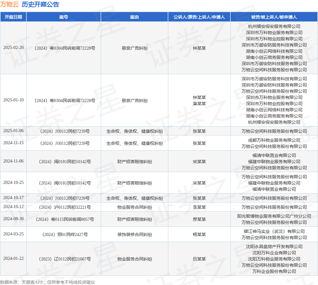
Task: Select the date 2024-11-06
Action: pyautogui.click(x=13, y=161)
